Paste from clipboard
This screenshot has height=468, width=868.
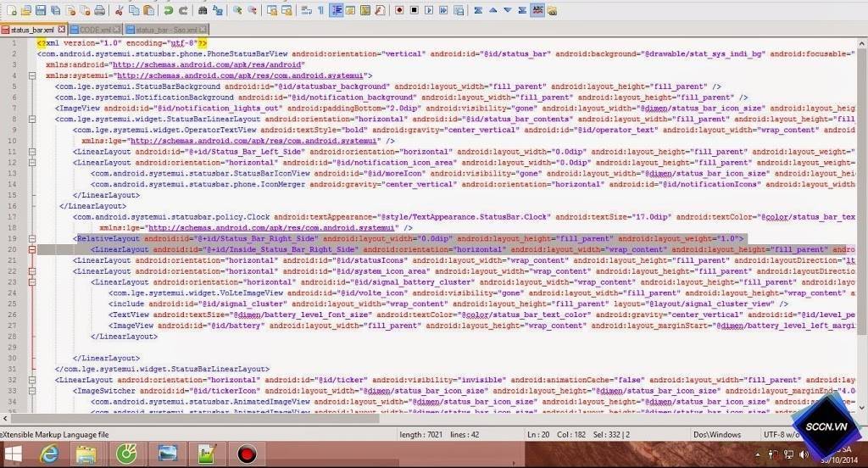(148, 10)
